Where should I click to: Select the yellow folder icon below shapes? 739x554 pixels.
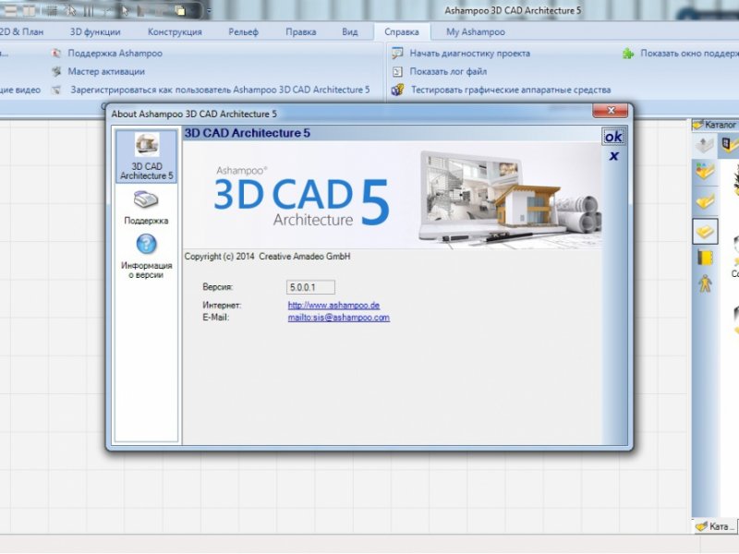(705, 201)
